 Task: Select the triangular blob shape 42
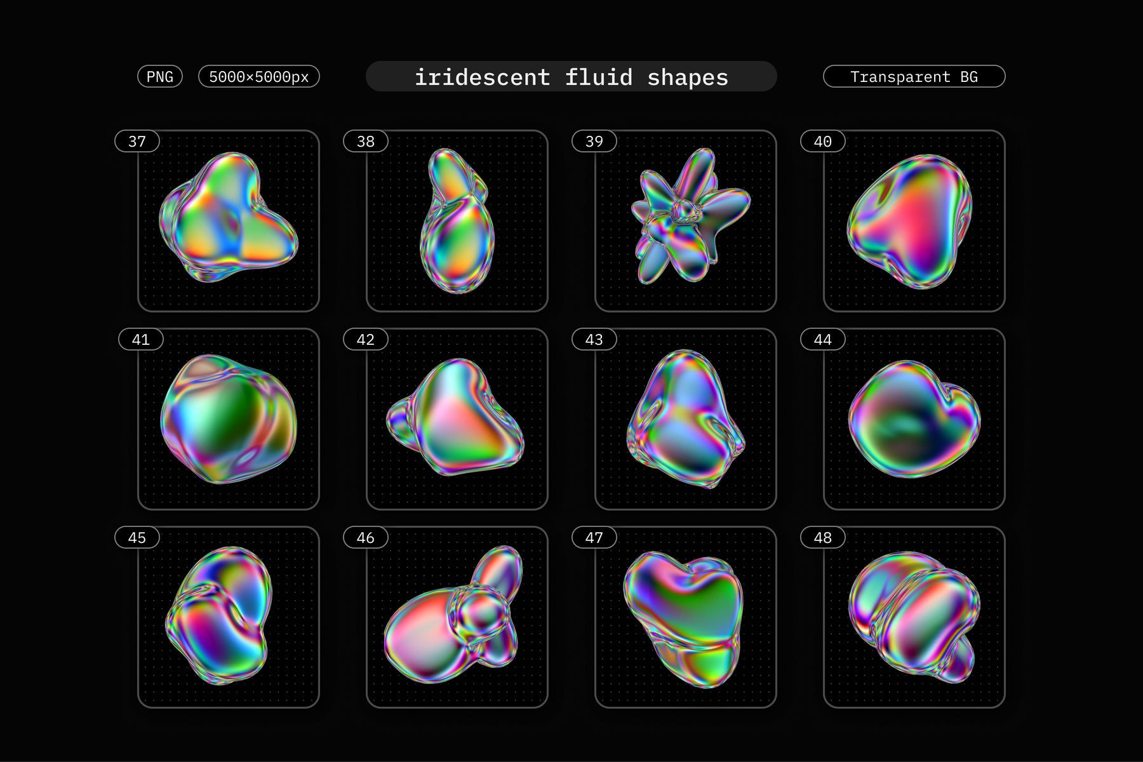[x=456, y=418]
